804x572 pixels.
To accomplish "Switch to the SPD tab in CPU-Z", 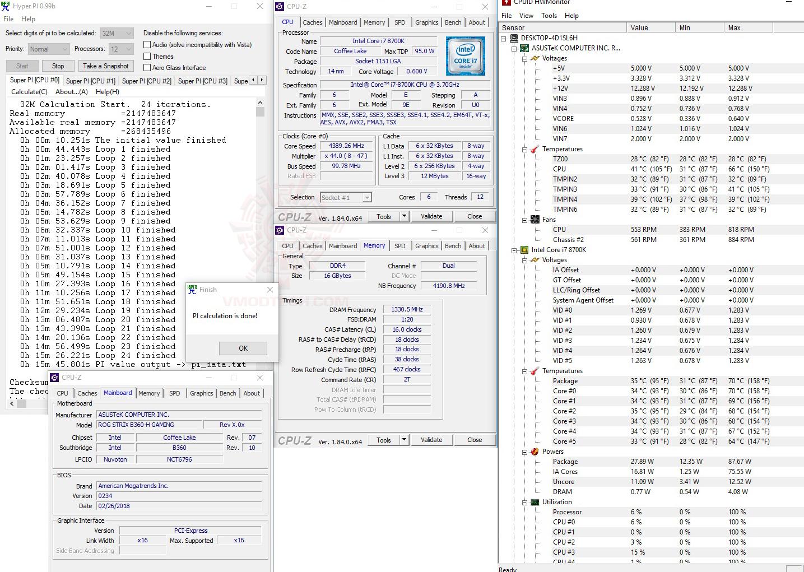I will point(399,22).
